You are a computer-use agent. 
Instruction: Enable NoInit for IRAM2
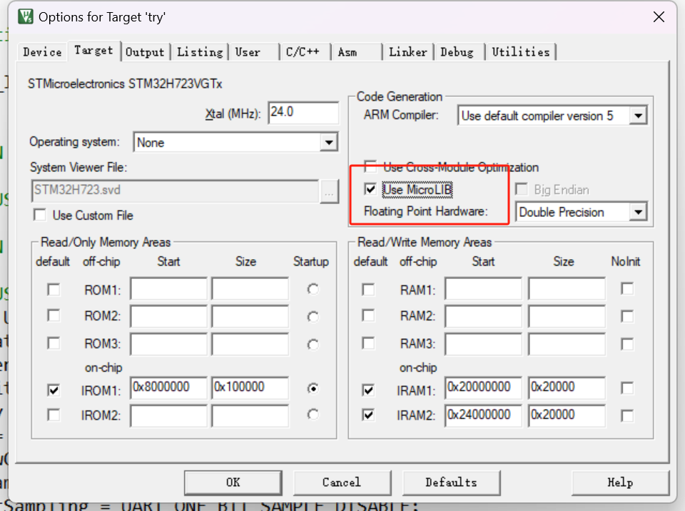coord(627,415)
